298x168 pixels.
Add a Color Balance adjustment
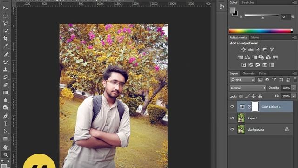[x=247, y=57]
